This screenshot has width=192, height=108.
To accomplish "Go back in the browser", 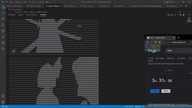I will coord(148,42).
